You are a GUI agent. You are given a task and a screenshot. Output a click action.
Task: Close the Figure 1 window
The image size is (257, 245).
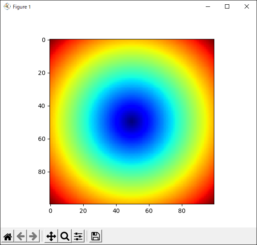click(x=247, y=6)
